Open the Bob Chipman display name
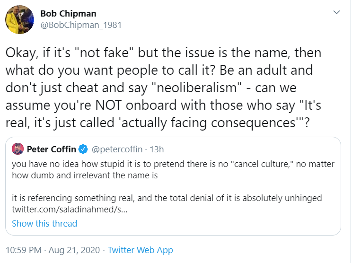The height and width of the screenshot is (263, 352). click(x=68, y=13)
